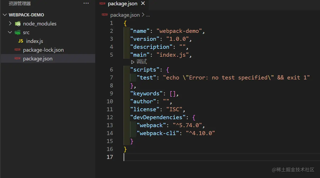Click the npm icon beside package.json in explorer
This screenshot has height=178, width=320.
pos(17,59)
